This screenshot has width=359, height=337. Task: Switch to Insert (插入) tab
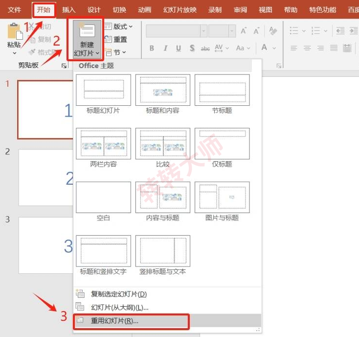click(x=68, y=10)
